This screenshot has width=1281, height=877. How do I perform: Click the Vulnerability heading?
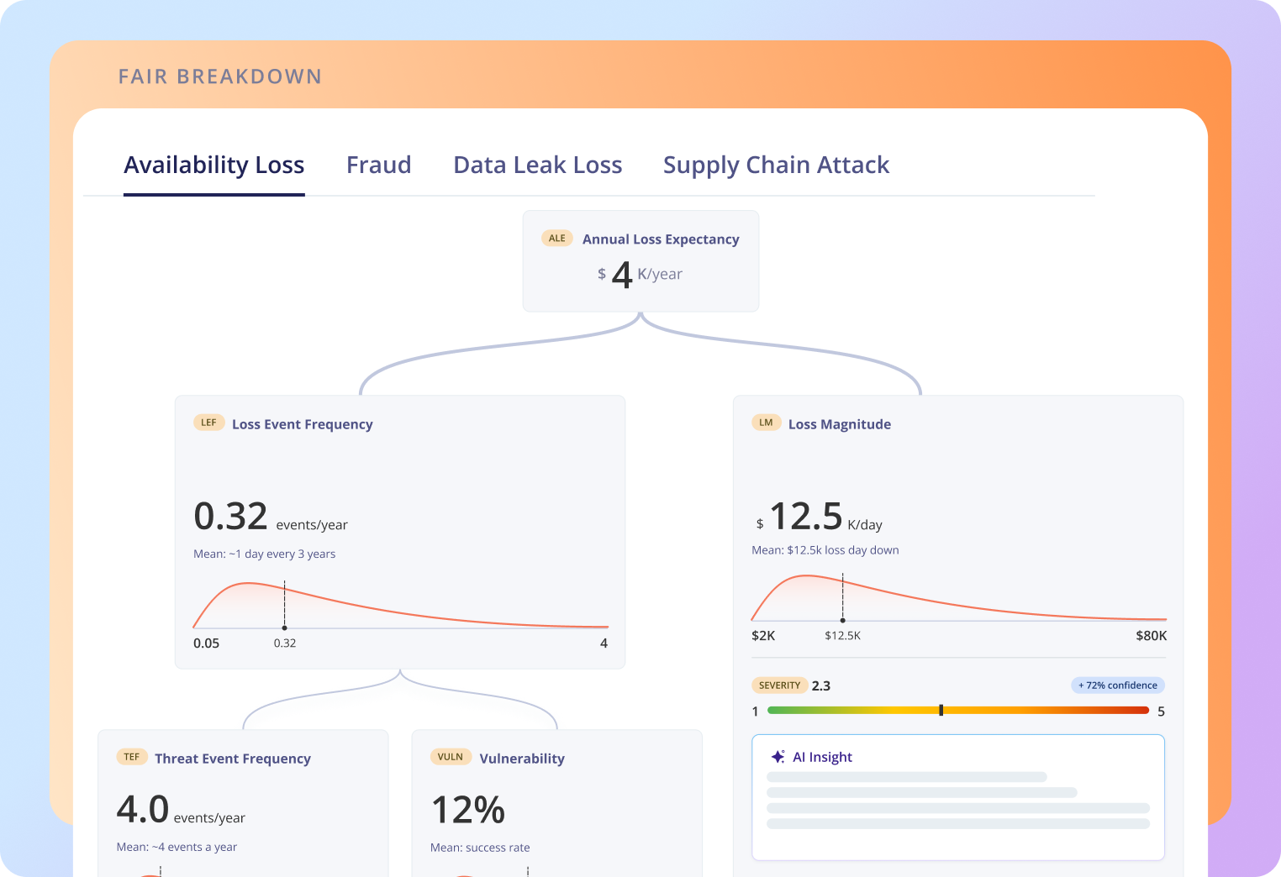(522, 759)
